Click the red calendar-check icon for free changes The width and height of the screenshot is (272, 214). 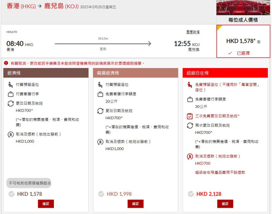(190, 116)
